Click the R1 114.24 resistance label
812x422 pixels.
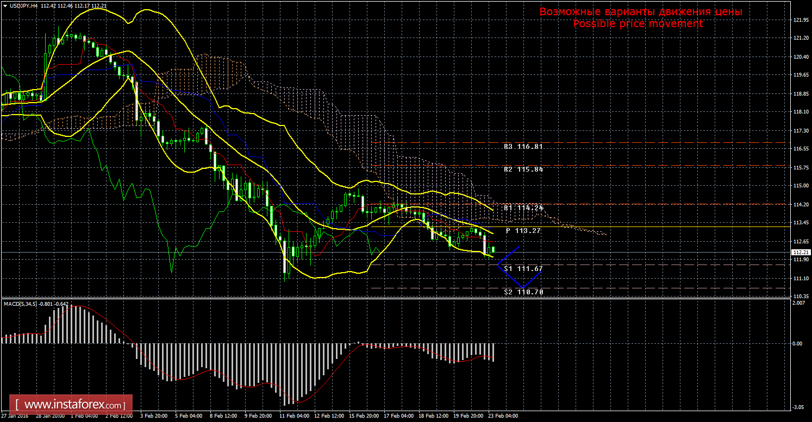(x=523, y=208)
